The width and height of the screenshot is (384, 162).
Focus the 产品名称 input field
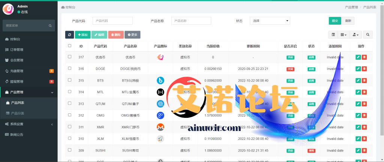pos(191,21)
